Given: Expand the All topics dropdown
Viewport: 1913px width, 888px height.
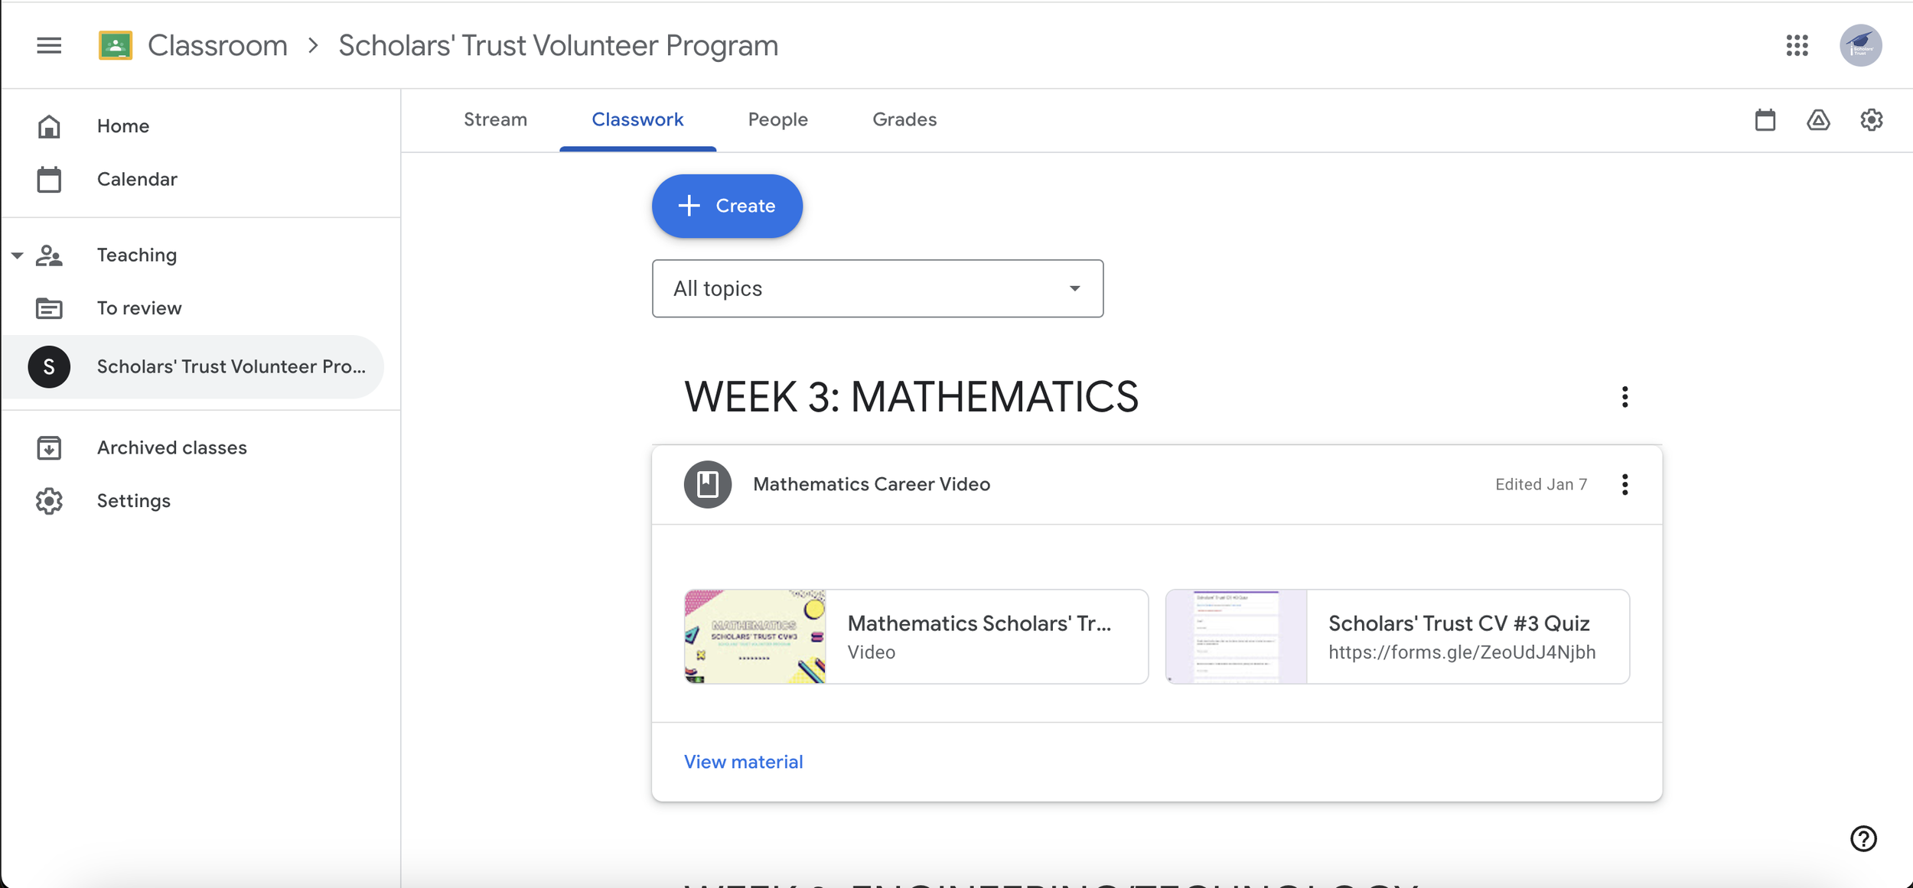Looking at the screenshot, I should (877, 288).
